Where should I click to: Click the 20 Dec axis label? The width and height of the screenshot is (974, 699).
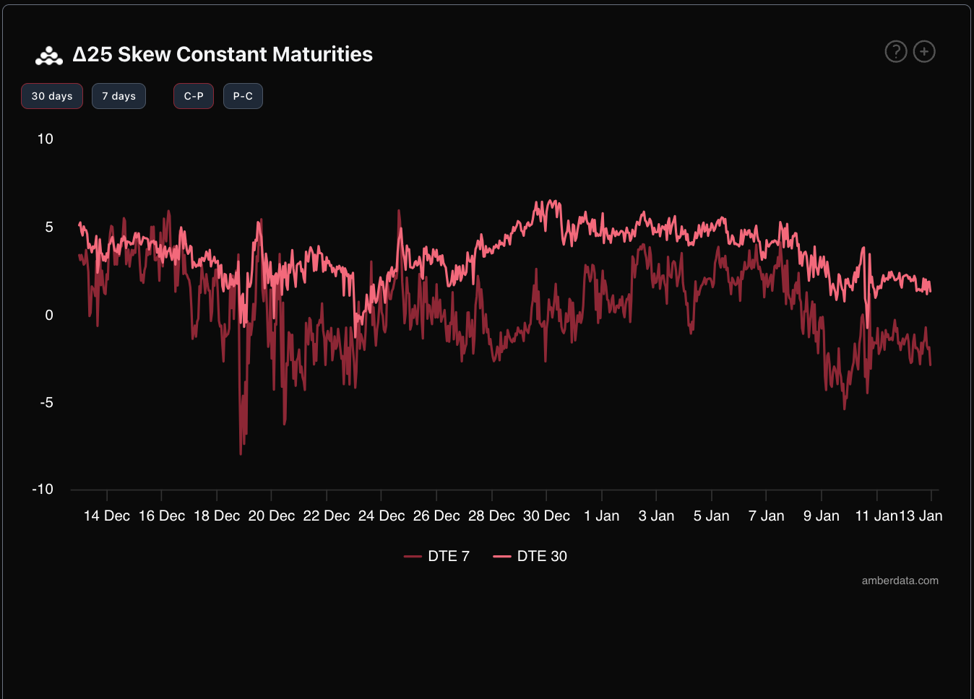(x=272, y=516)
